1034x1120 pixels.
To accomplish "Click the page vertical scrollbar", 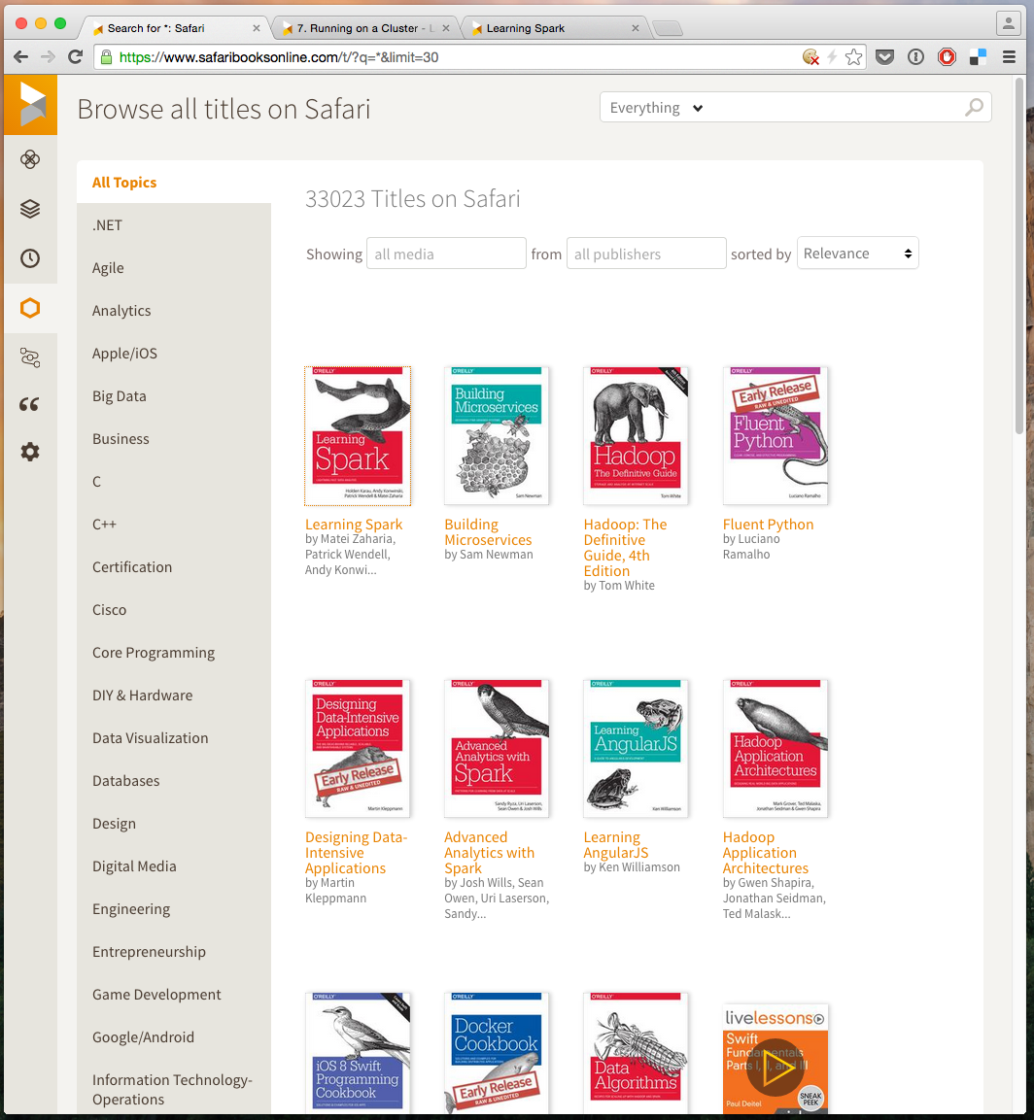I will pyautogui.click(x=1019, y=257).
